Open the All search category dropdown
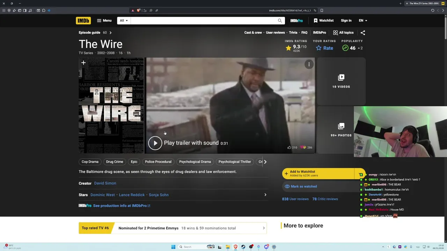 tap(124, 21)
